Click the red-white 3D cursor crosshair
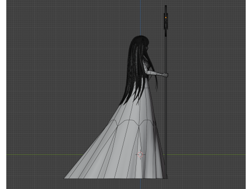252x189 pixels. (140, 155)
